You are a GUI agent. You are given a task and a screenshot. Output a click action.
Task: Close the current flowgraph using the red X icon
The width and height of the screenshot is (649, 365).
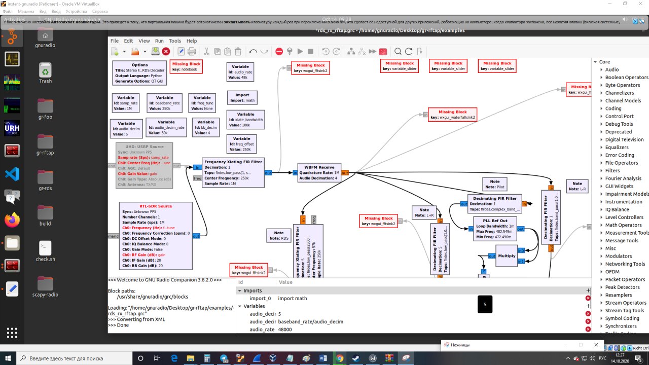point(166,51)
